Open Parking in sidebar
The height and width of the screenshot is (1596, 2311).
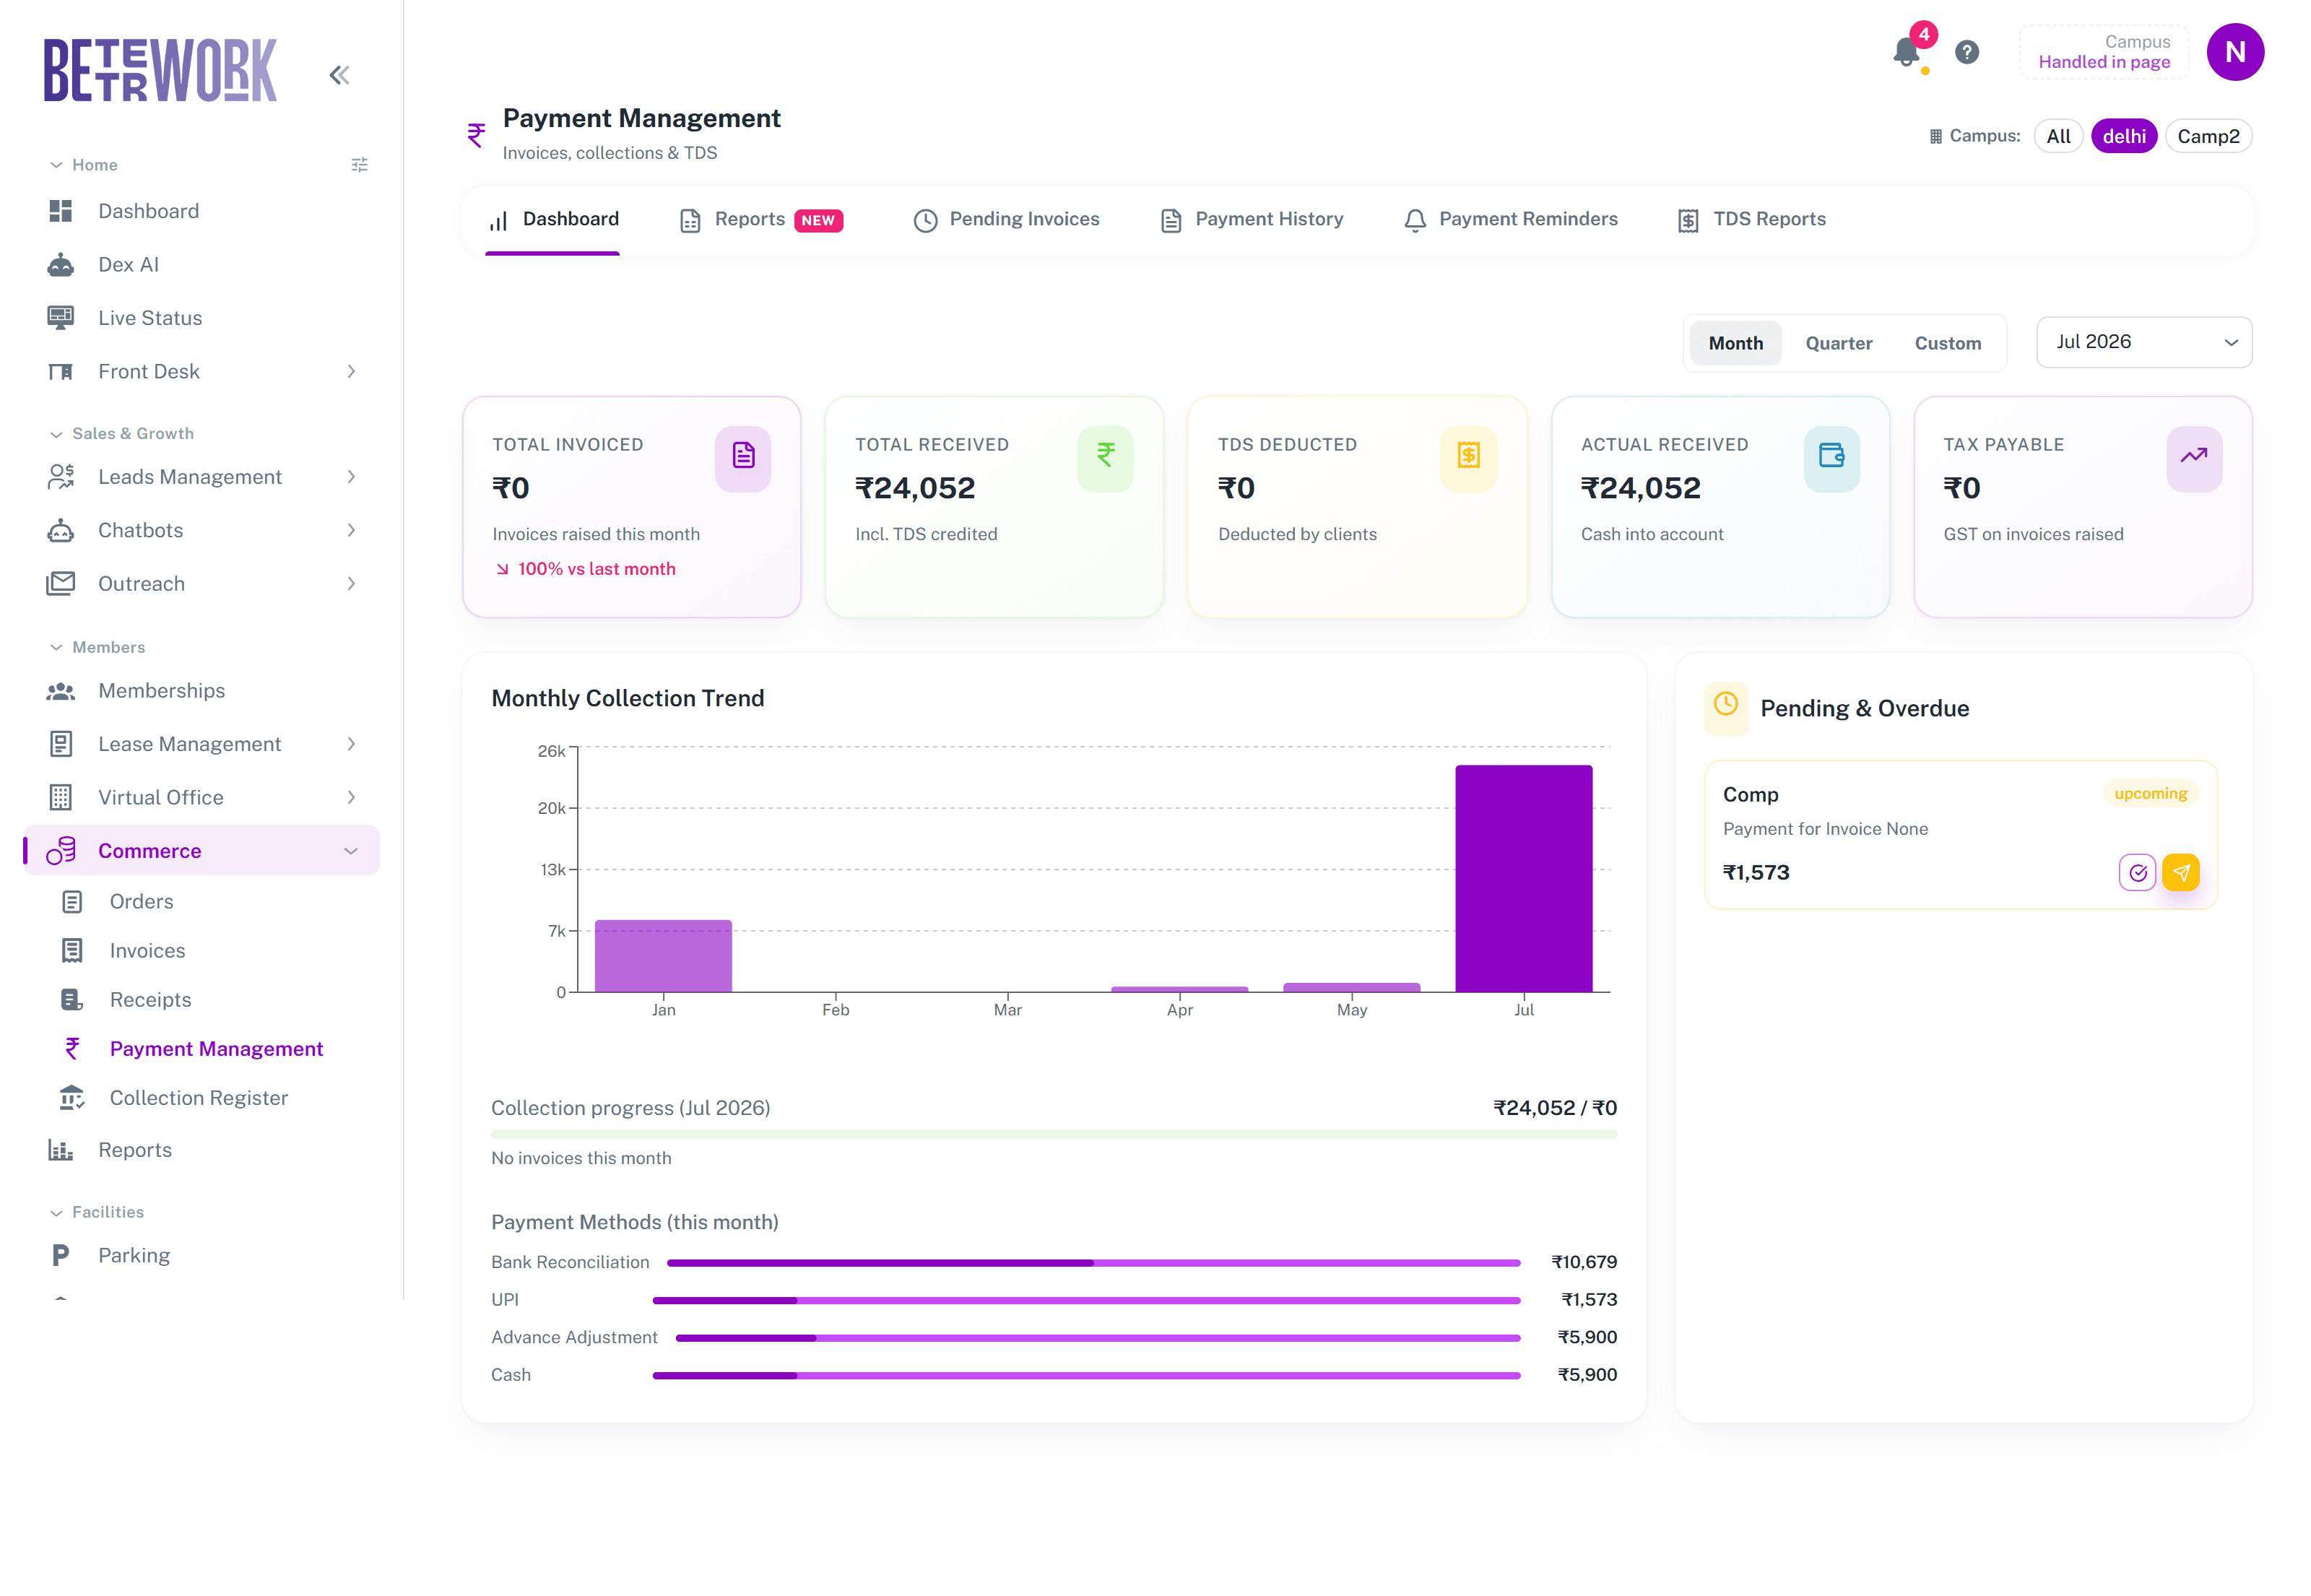(x=201, y=1256)
